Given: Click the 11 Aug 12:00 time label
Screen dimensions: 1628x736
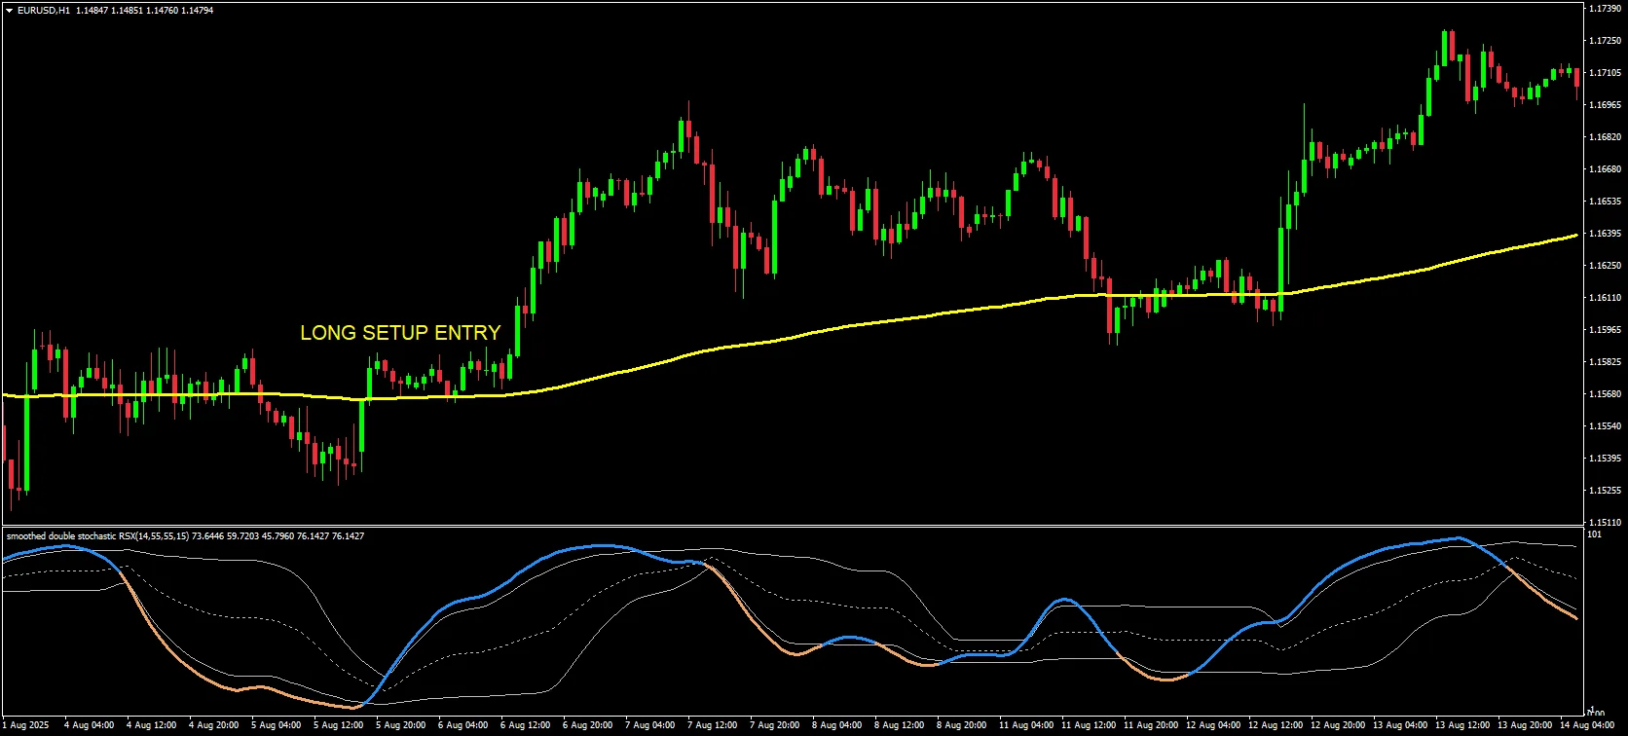Looking at the screenshot, I should (1089, 725).
